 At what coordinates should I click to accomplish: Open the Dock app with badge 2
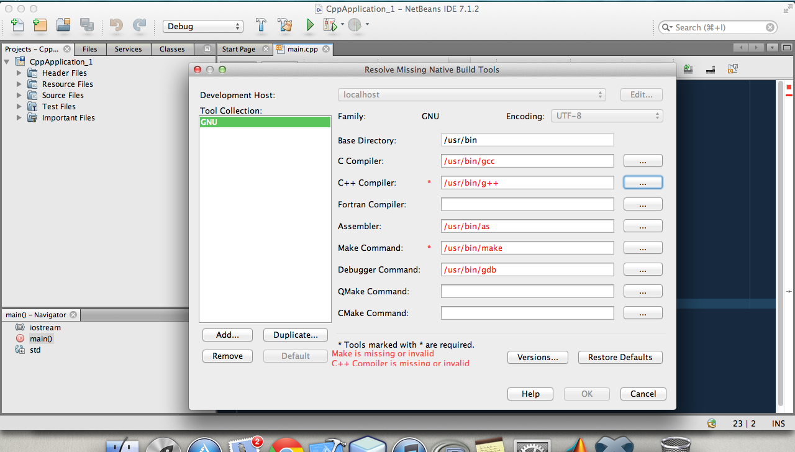point(245,445)
